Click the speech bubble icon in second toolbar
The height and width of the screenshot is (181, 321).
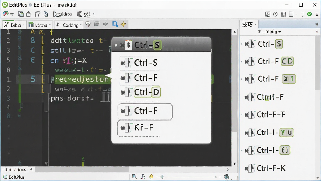[88, 24]
